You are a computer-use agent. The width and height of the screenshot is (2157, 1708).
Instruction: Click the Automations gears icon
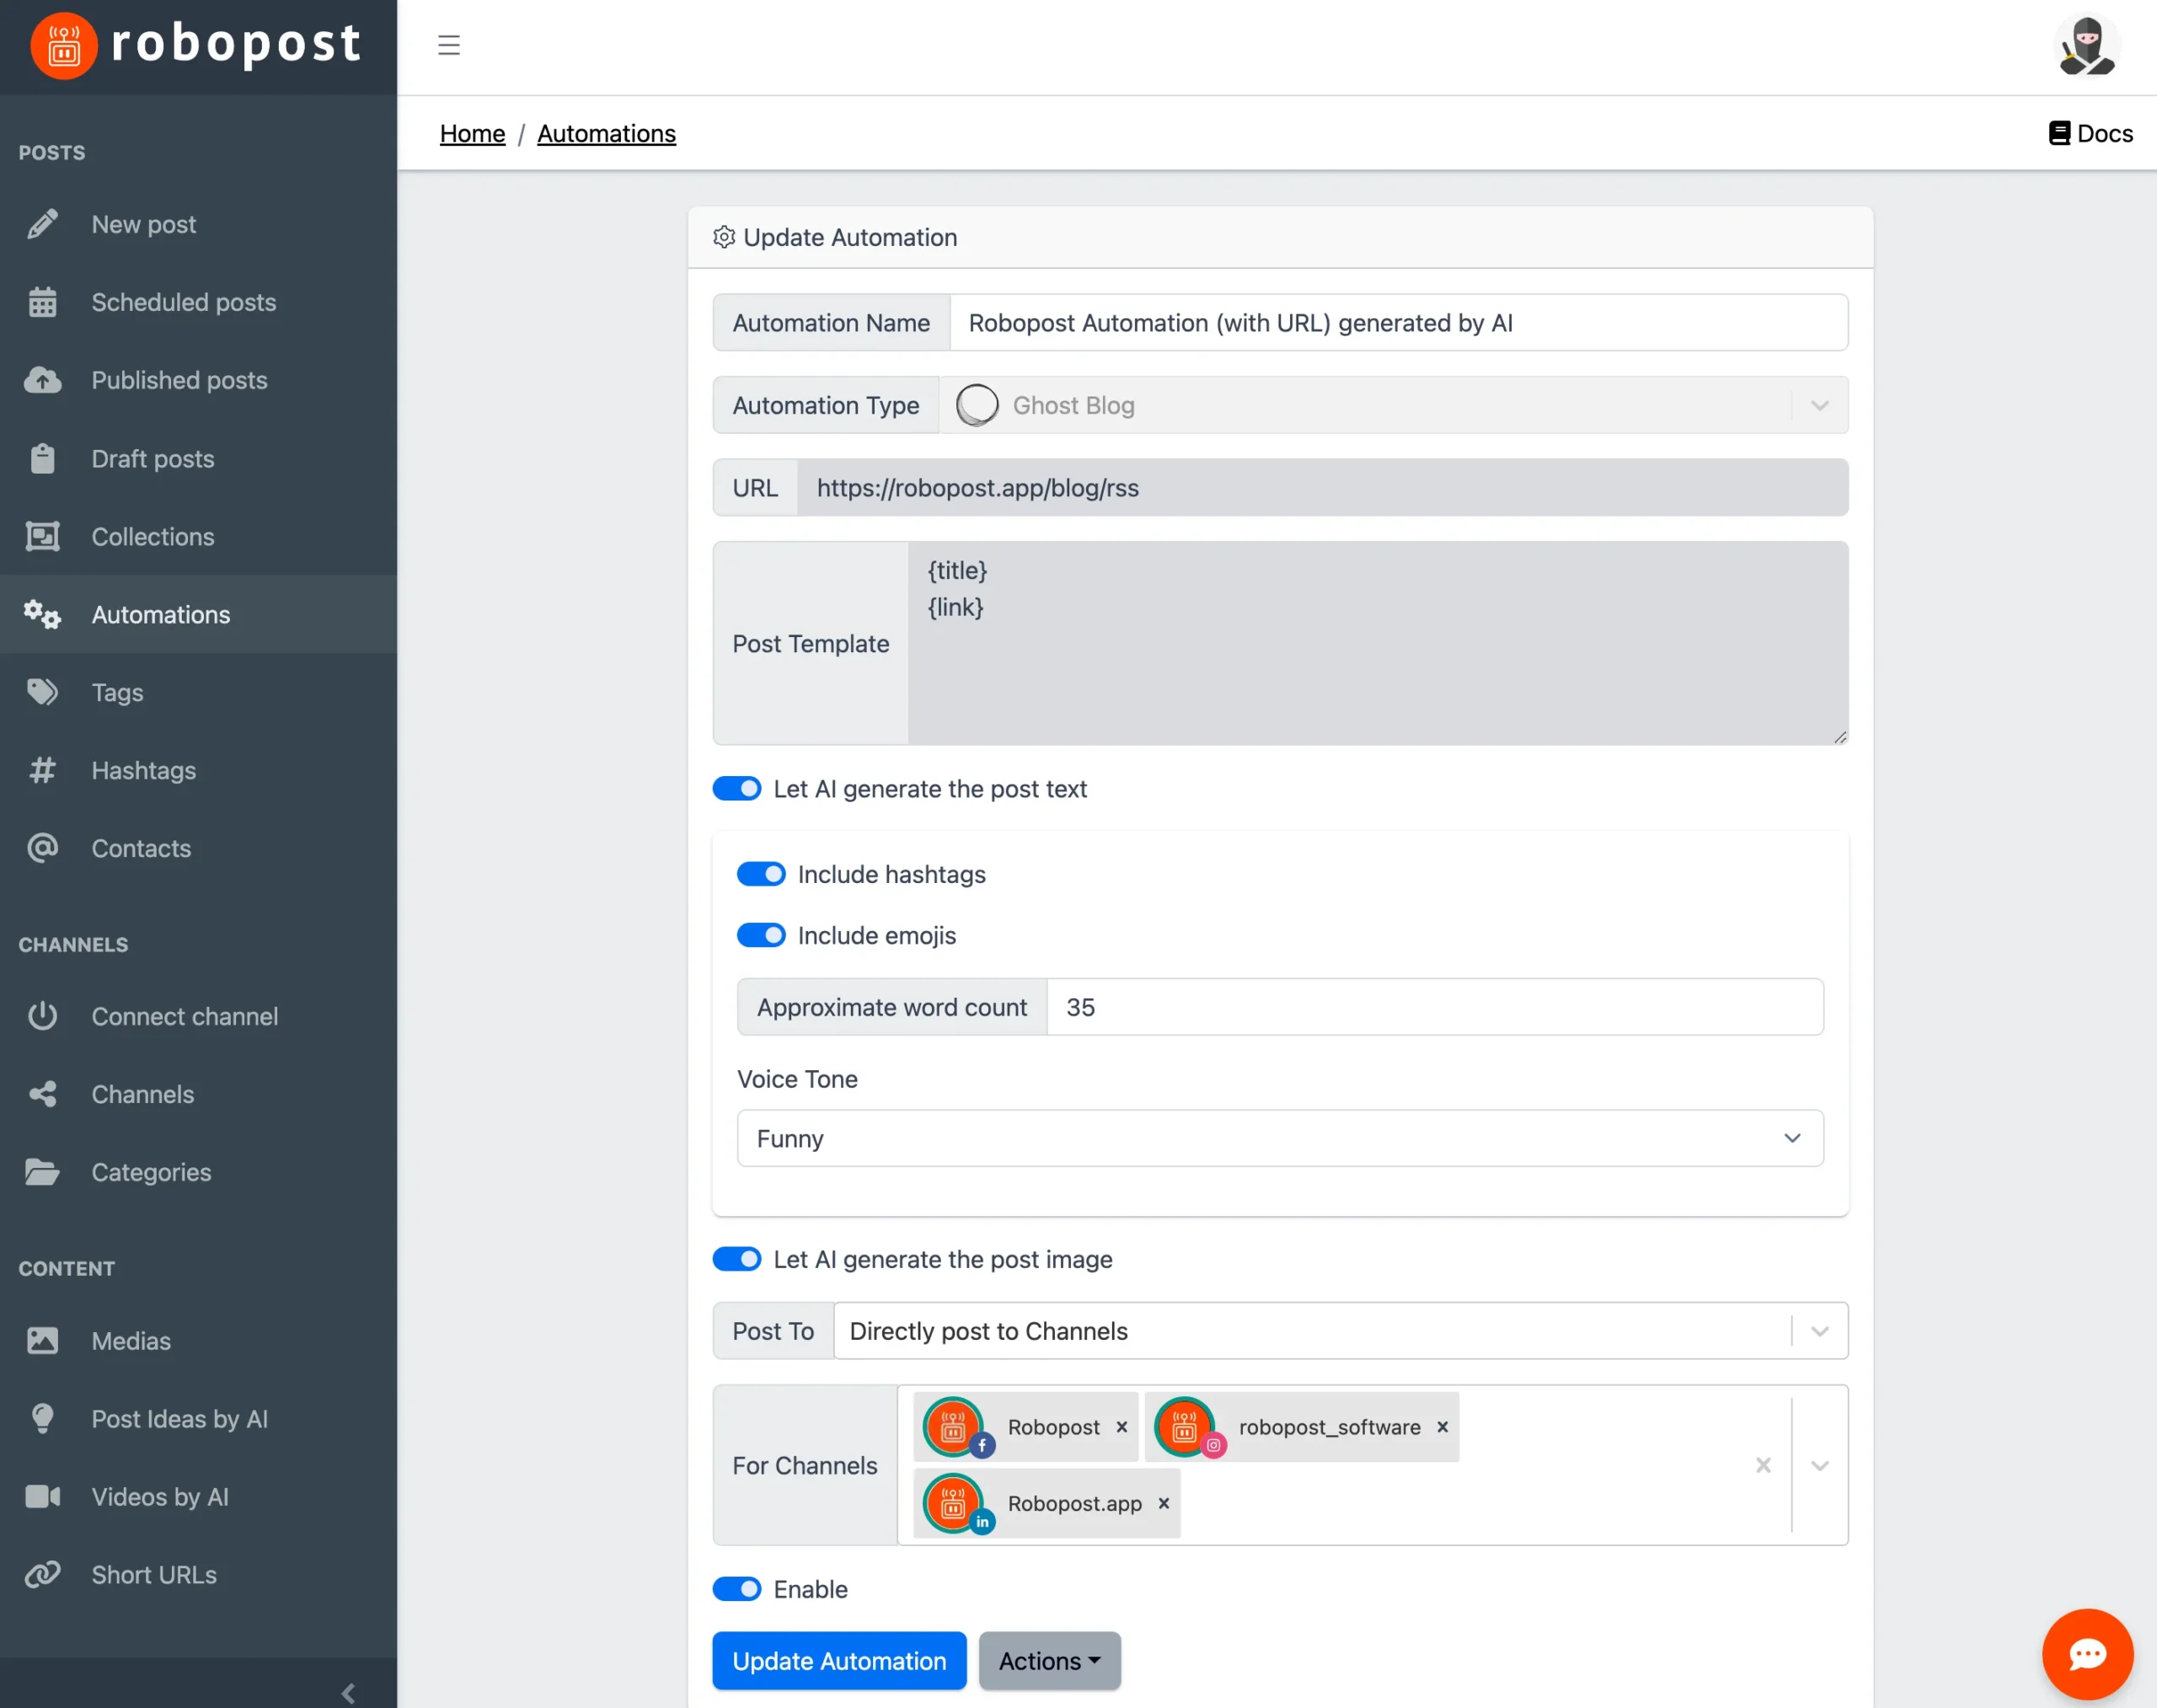click(x=42, y=614)
